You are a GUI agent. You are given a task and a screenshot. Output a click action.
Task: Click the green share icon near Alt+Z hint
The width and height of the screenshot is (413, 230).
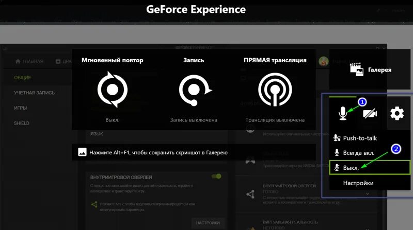click(x=94, y=204)
